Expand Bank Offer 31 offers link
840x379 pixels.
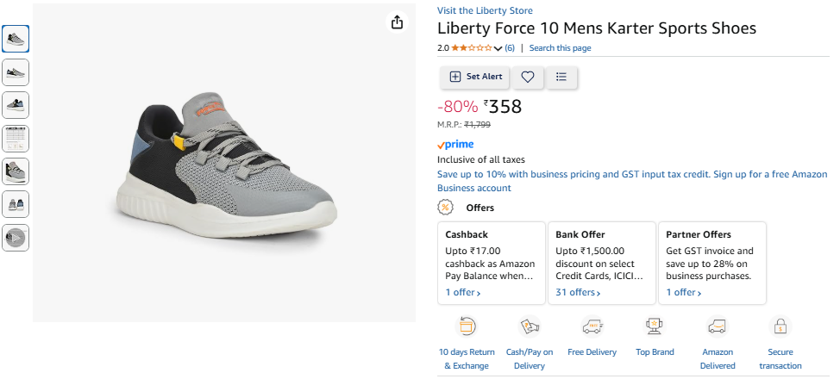[577, 292]
